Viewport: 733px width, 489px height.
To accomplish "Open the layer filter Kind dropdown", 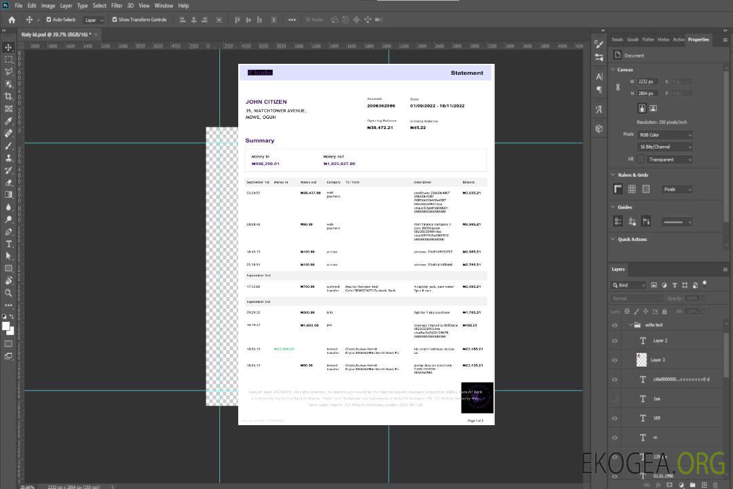I will coord(628,285).
